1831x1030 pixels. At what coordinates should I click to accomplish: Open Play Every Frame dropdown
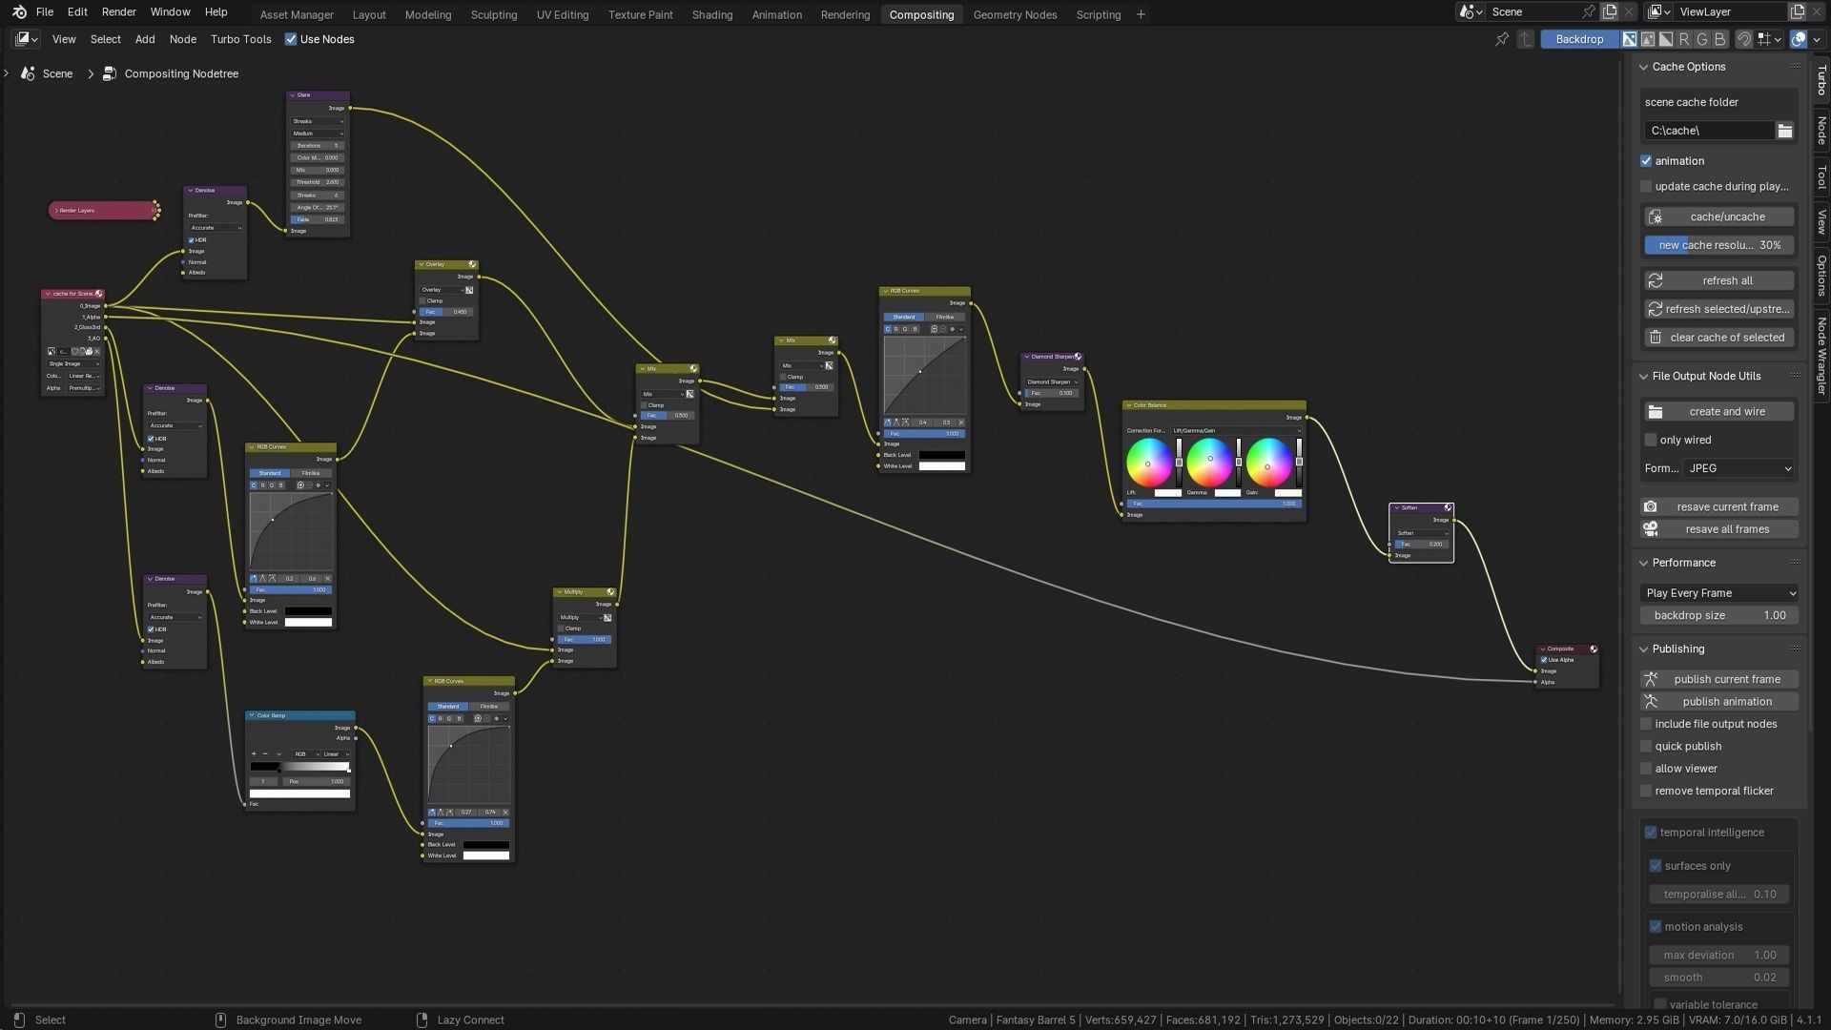coord(1719,593)
